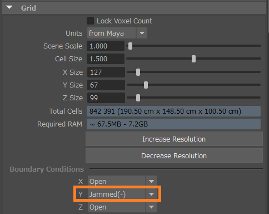Open the Z boundary condition dropdown
The width and height of the screenshot is (269, 214).
coord(122,207)
